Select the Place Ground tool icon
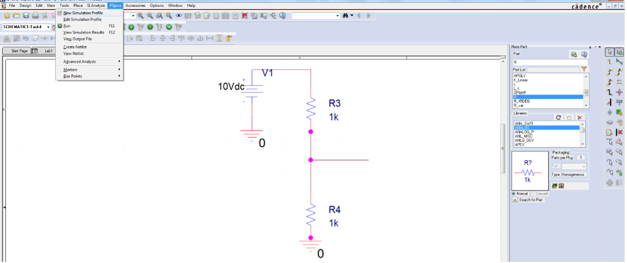This screenshot has height=263, width=627. 610,112
